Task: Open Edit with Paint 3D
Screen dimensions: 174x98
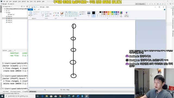Action: 126,14
